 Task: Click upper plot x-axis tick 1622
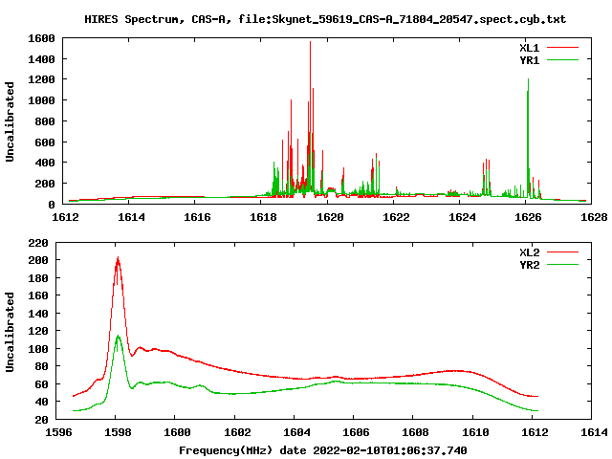coord(396,217)
